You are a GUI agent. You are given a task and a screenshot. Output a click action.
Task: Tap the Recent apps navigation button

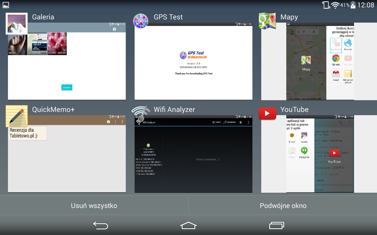click(x=277, y=225)
